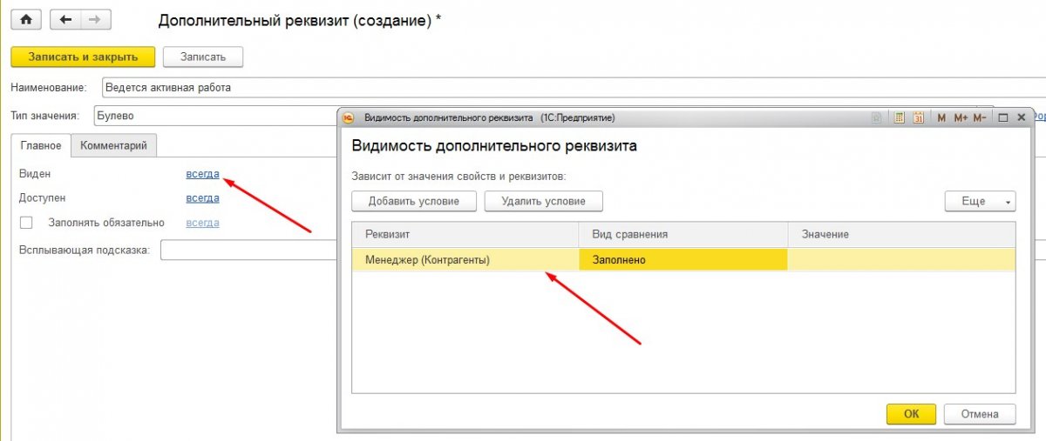Select the 'Менеджер (Контрагенты)' cell

point(465,259)
